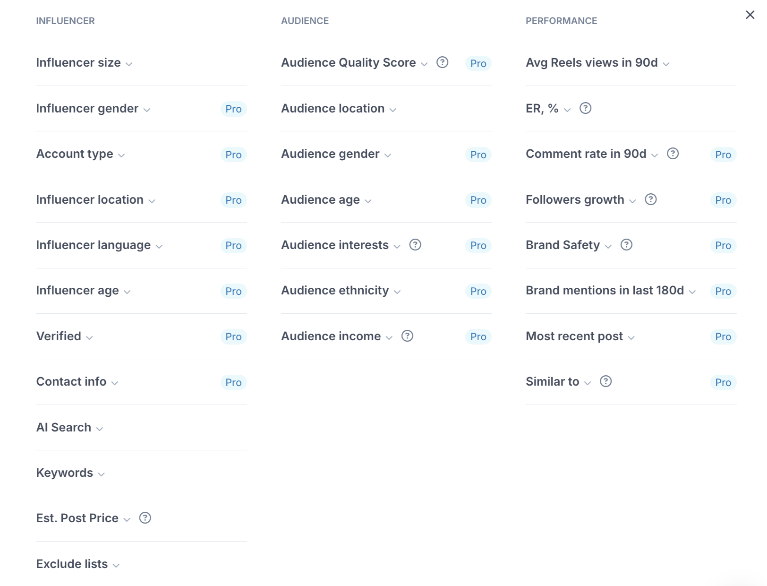This screenshot has width=767, height=586.
Task: Click Pro badge next to Audience ethnicity
Action: click(478, 291)
